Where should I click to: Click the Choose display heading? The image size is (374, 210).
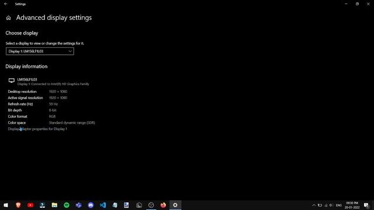point(22,33)
